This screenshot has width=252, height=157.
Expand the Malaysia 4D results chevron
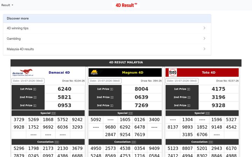tap(204, 49)
